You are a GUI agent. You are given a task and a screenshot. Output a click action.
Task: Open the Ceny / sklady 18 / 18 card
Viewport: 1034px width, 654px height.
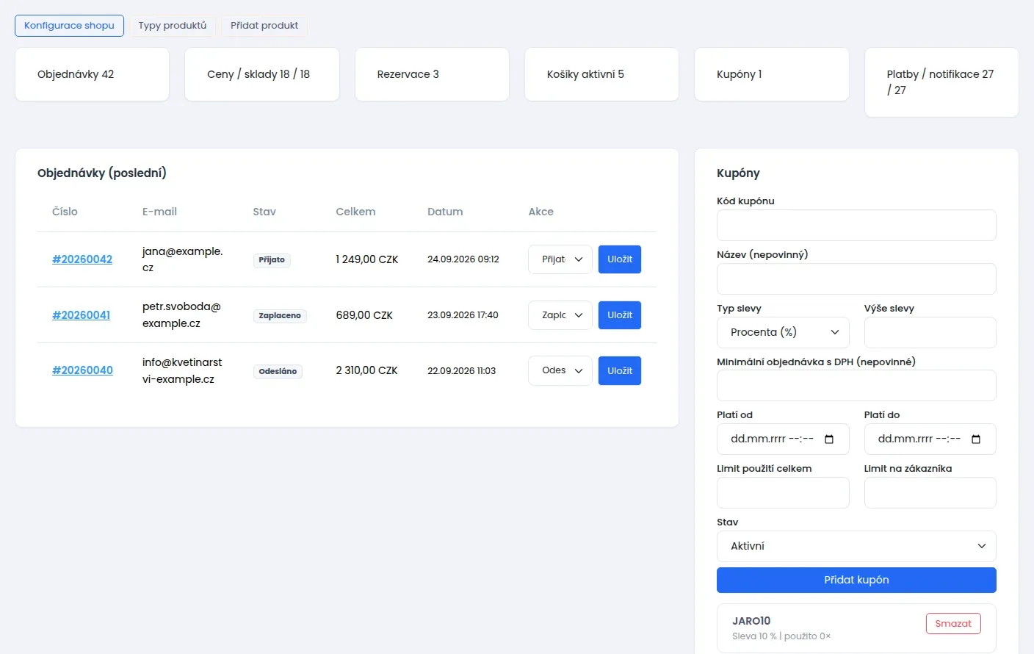pos(262,74)
